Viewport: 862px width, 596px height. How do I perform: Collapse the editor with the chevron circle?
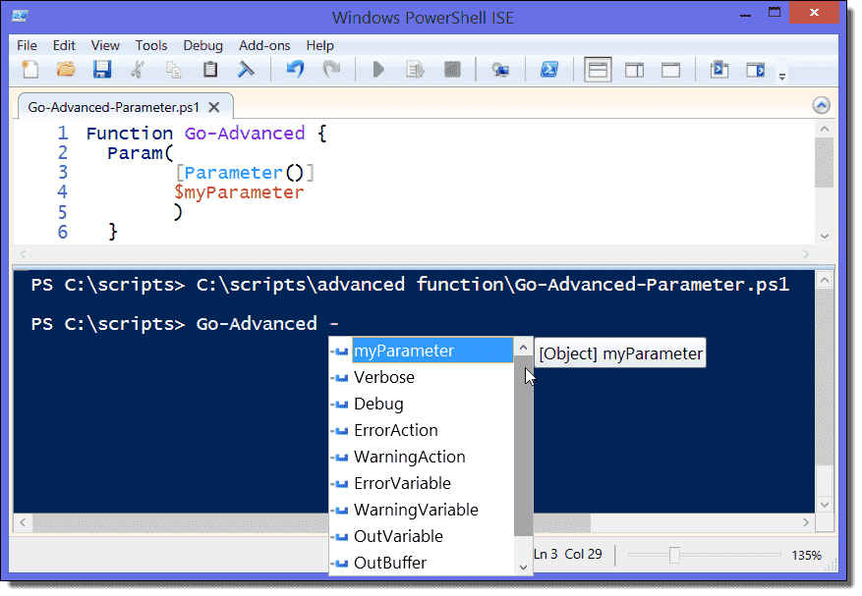(821, 104)
